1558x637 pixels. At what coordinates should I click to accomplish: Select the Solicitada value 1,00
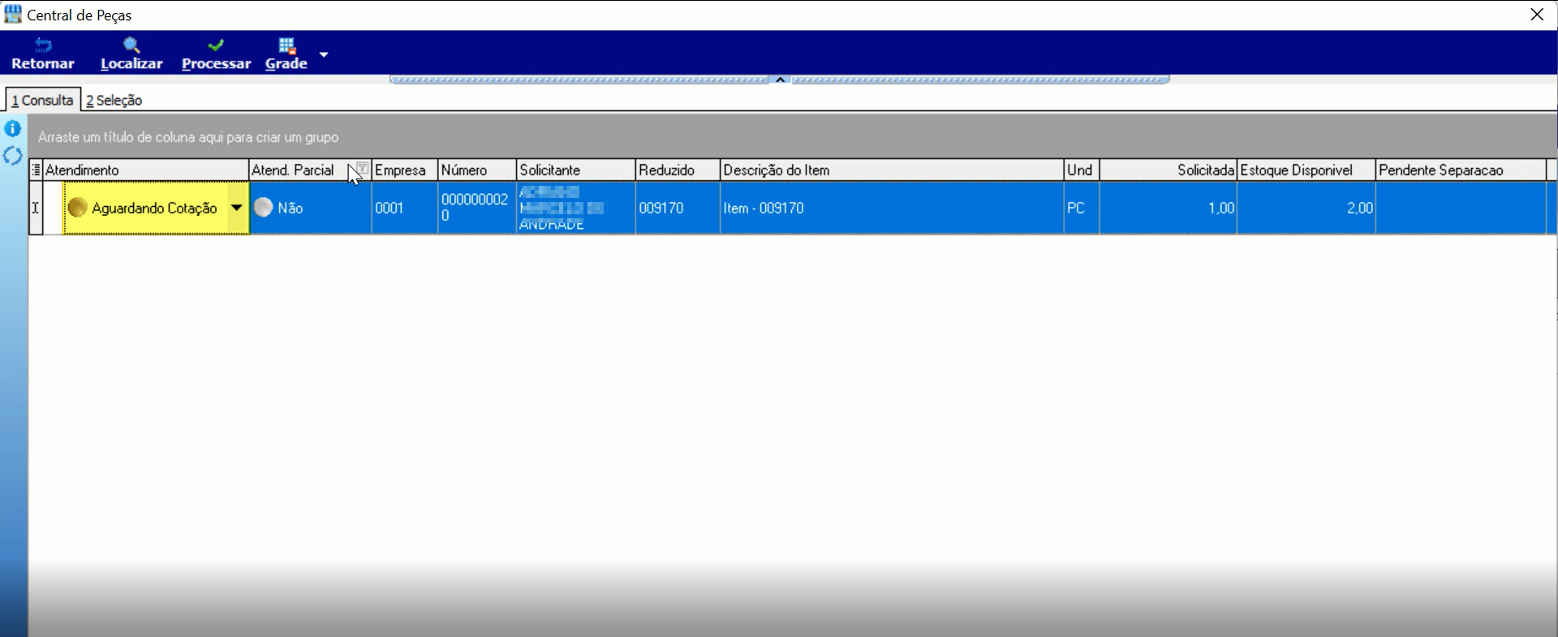(x=1168, y=208)
